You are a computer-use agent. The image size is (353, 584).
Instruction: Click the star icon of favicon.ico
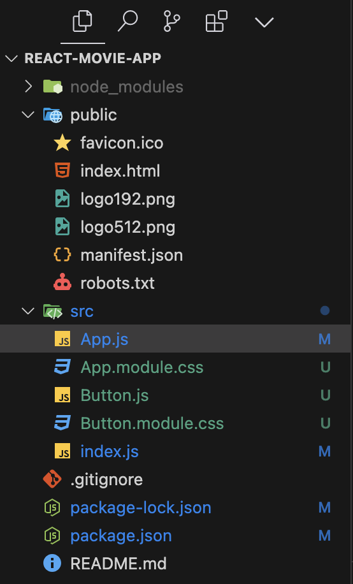62,143
